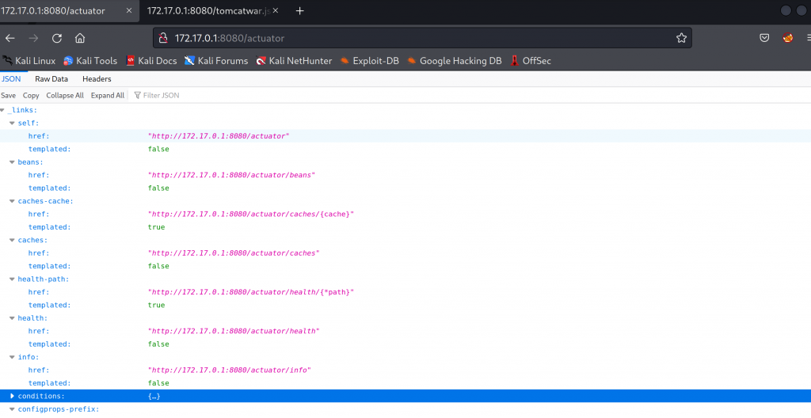
Task: Collapse the health-path node
Action: click(x=12, y=279)
